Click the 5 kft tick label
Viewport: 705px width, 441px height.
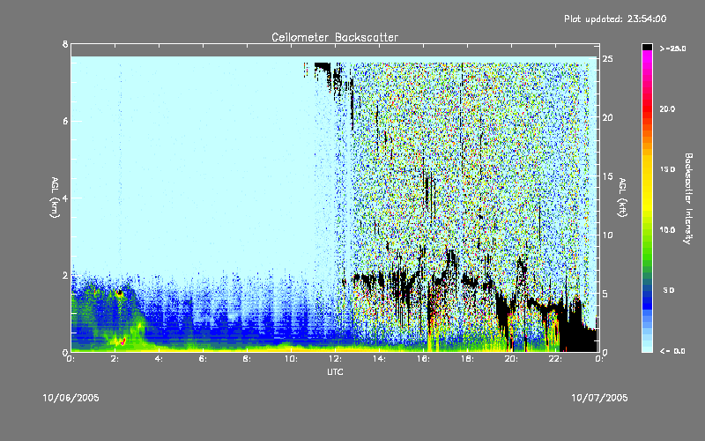click(605, 294)
